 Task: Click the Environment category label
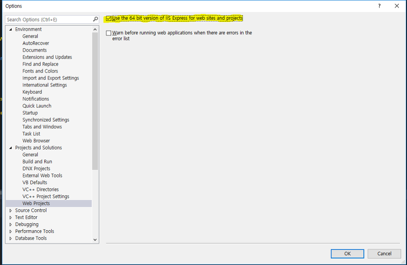tap(28, 29)
